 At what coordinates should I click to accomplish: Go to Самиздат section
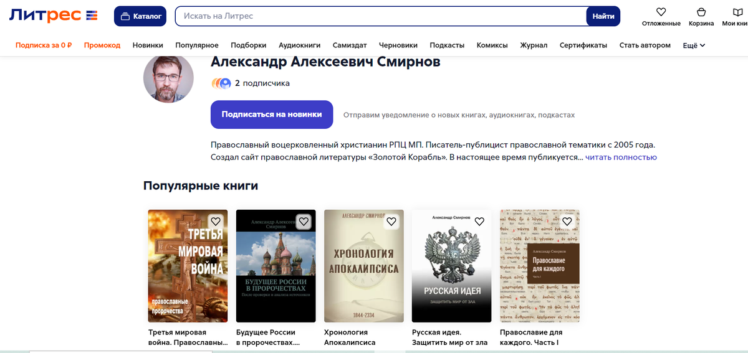click(350, 45)
